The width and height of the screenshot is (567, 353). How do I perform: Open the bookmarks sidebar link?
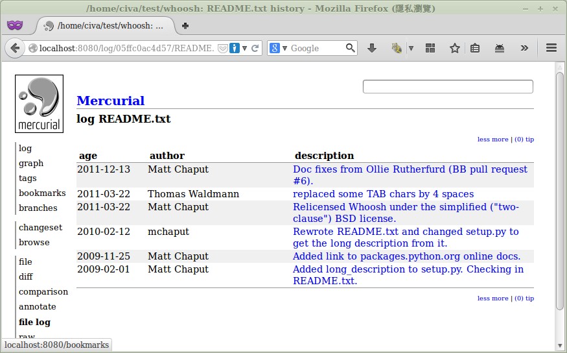pos(42,193)
